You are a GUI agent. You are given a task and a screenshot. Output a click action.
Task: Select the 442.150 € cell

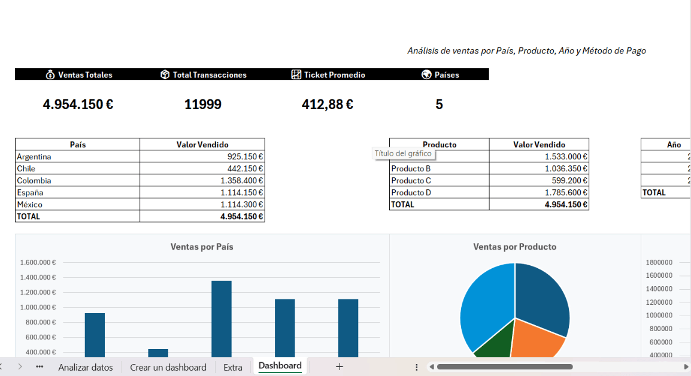click(202, 168)
